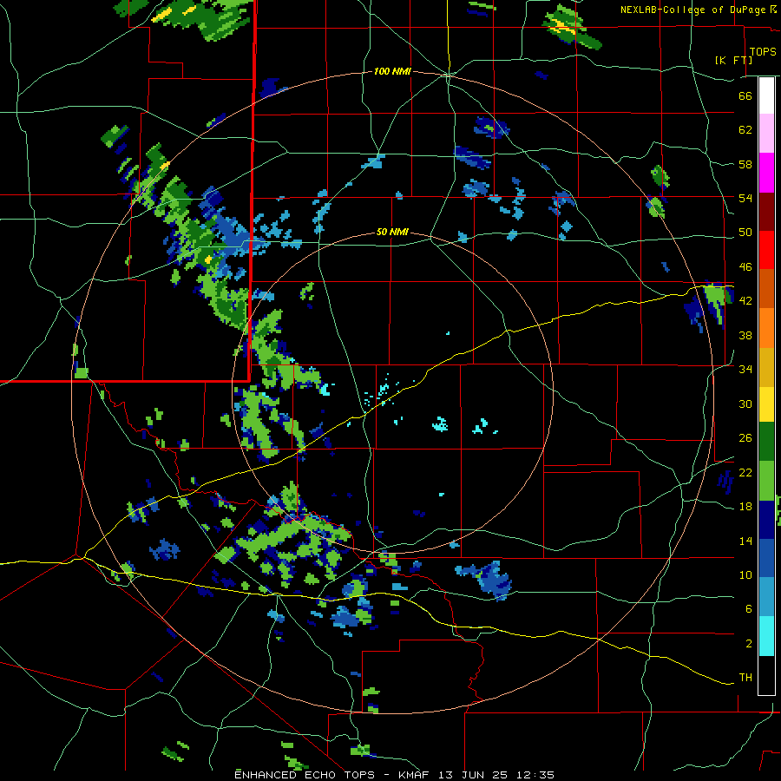This screenshot has width=781, height=781.
Task: Click the white swatch in the tops legend
Action: tap(766, 95)
